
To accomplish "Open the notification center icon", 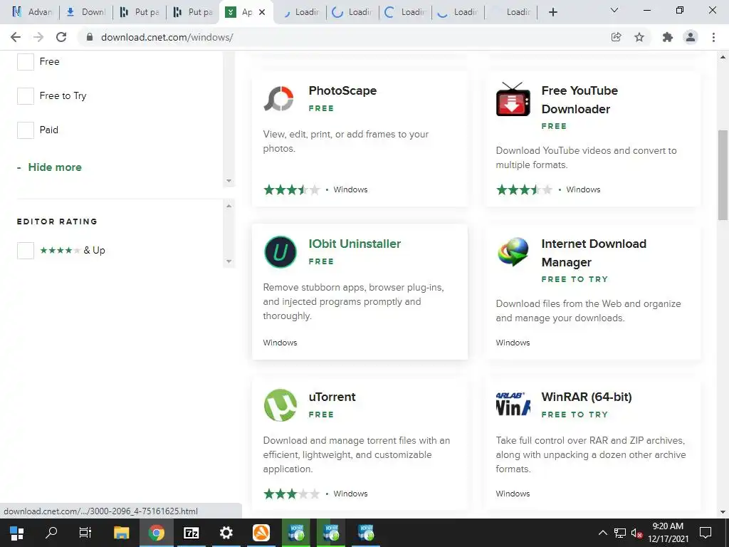I will tap(706, 533).
